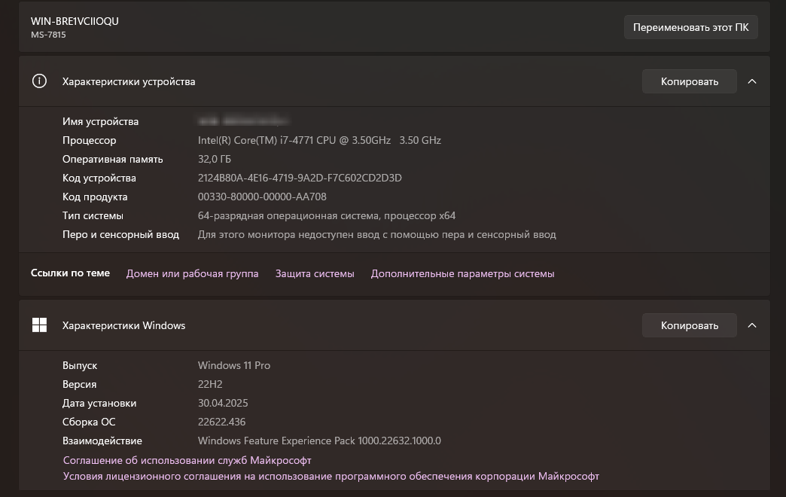The width and height of the screenshot is (786, 497).
Task: Click the Характеристики устройства heading
Action: (129, 81)
